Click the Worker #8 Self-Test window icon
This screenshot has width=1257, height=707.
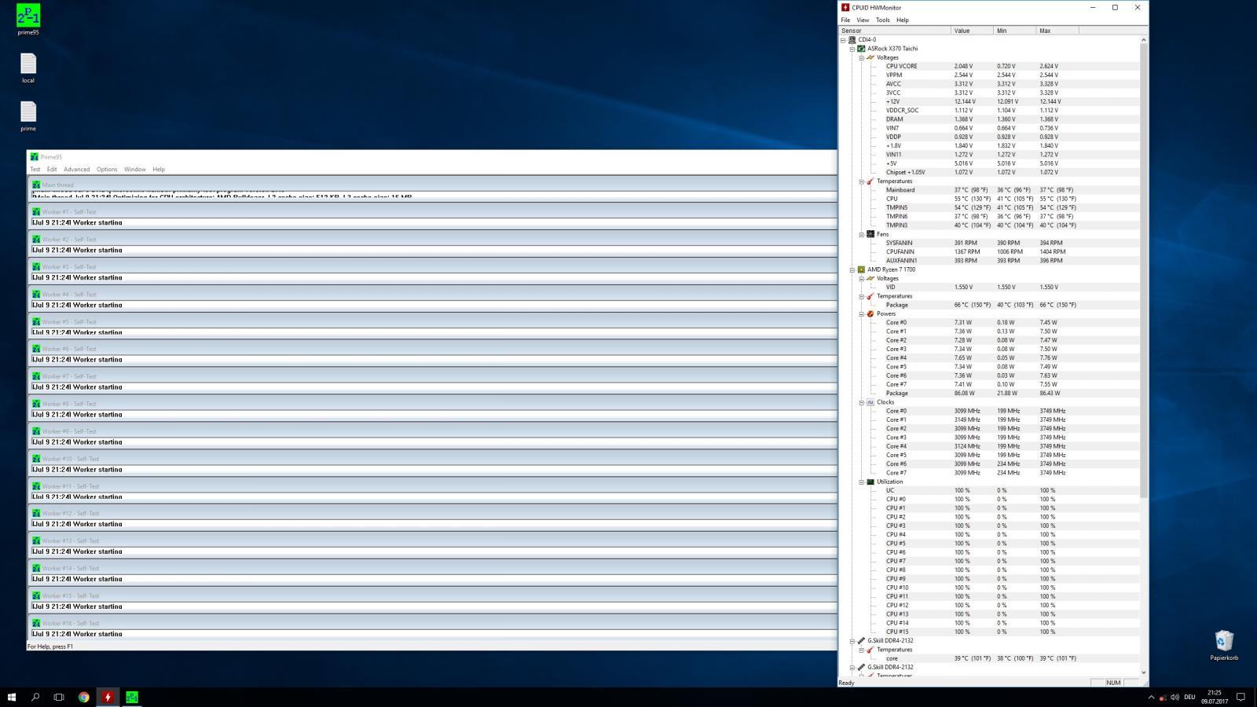[x=36, y=404]
